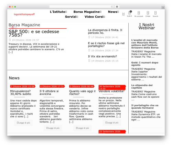
Task: Click I Nostri Webinar heading
Action: click(x=147, y=26)
